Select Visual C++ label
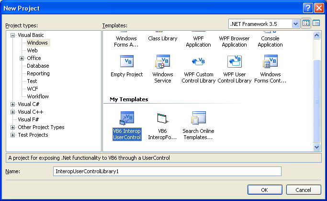 [31, 112]
